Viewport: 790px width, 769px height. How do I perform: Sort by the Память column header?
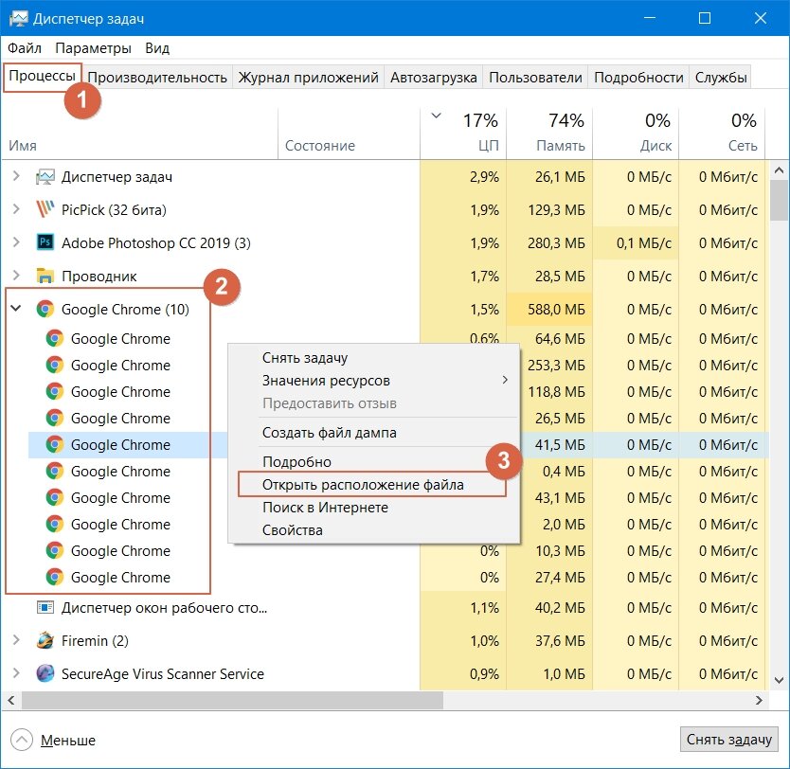pyautogui.click(x=549, y=134)
